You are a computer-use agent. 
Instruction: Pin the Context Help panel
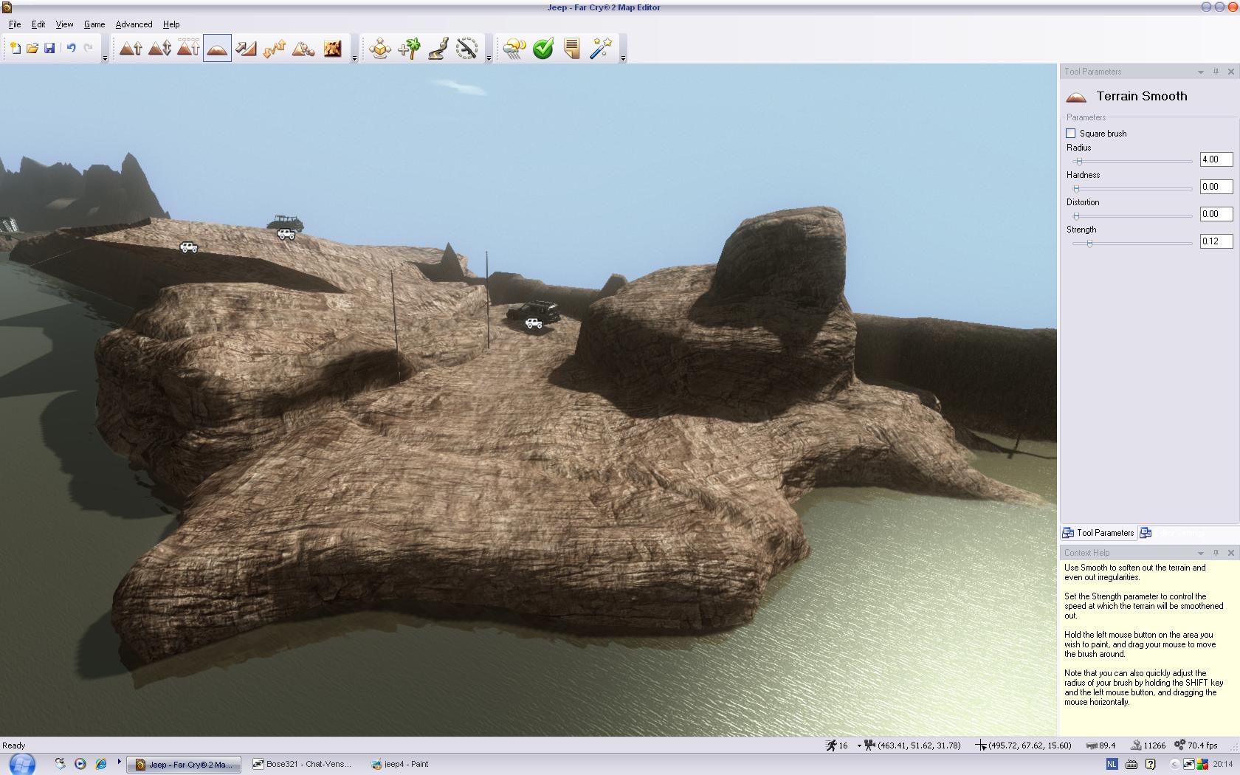coord(1216,553)
